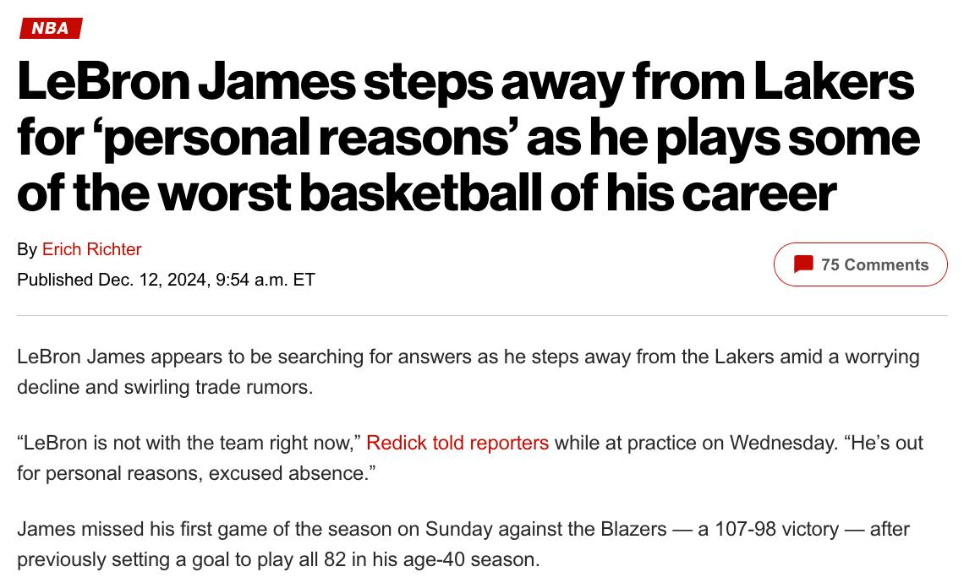The width and height of the screenshot is (964, 583).
Task: Click the red speech bubble comments icon
Action: pyautogui.click(x=803, y=264)
